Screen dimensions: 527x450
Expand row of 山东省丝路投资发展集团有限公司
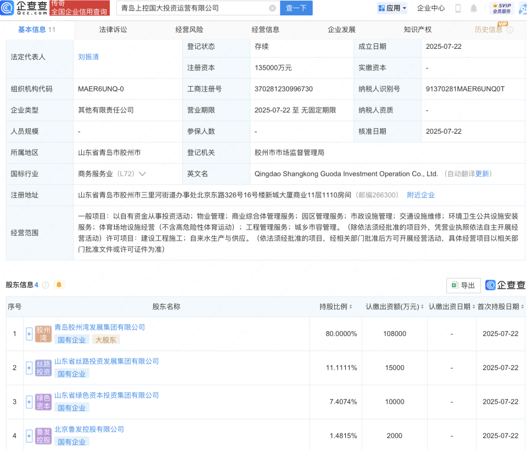pyautogui.click(x=29, y=368)
